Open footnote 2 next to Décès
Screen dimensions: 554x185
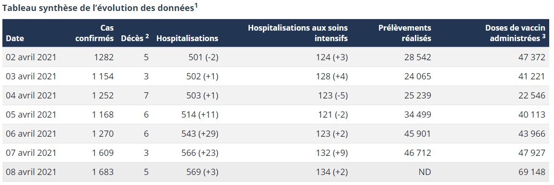coord(147,35)
